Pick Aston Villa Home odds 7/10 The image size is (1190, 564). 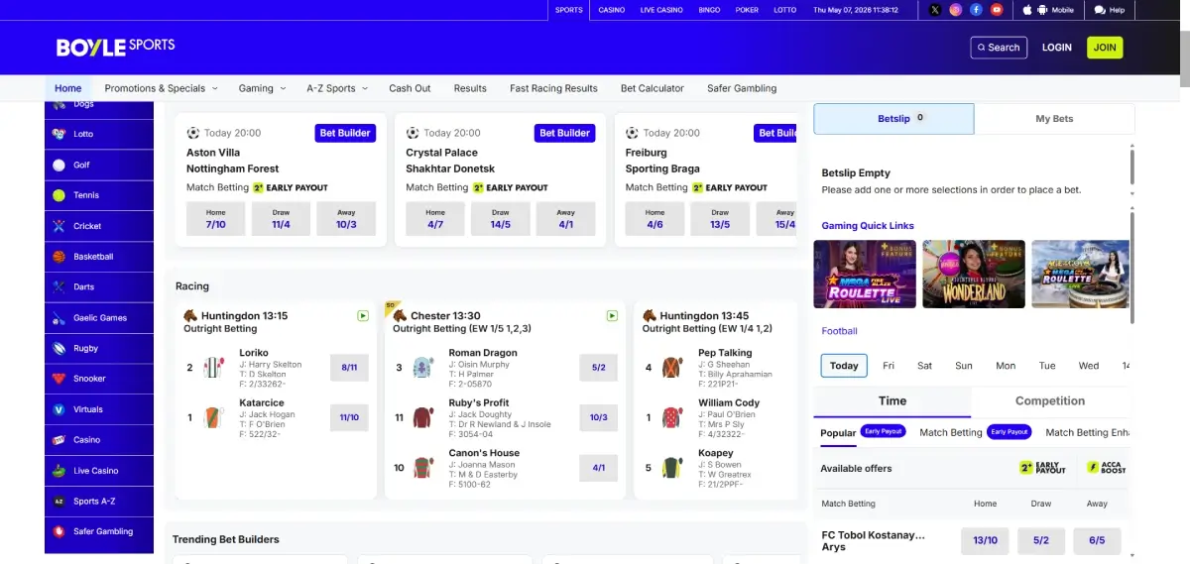click(216, 218)
